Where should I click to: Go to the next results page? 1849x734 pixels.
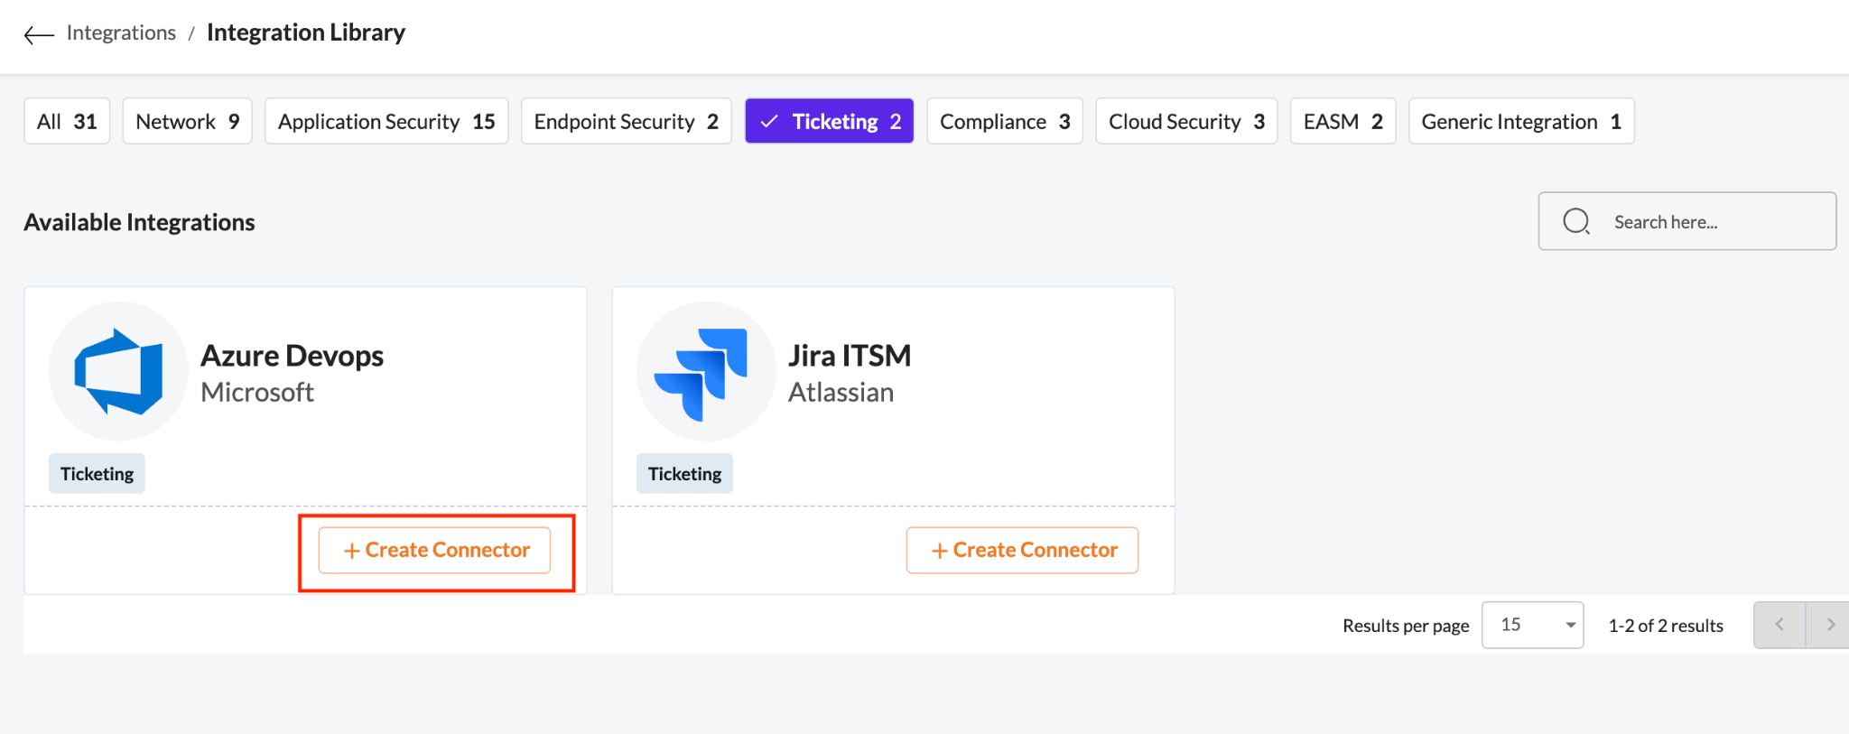click(x=1829, y=625)
